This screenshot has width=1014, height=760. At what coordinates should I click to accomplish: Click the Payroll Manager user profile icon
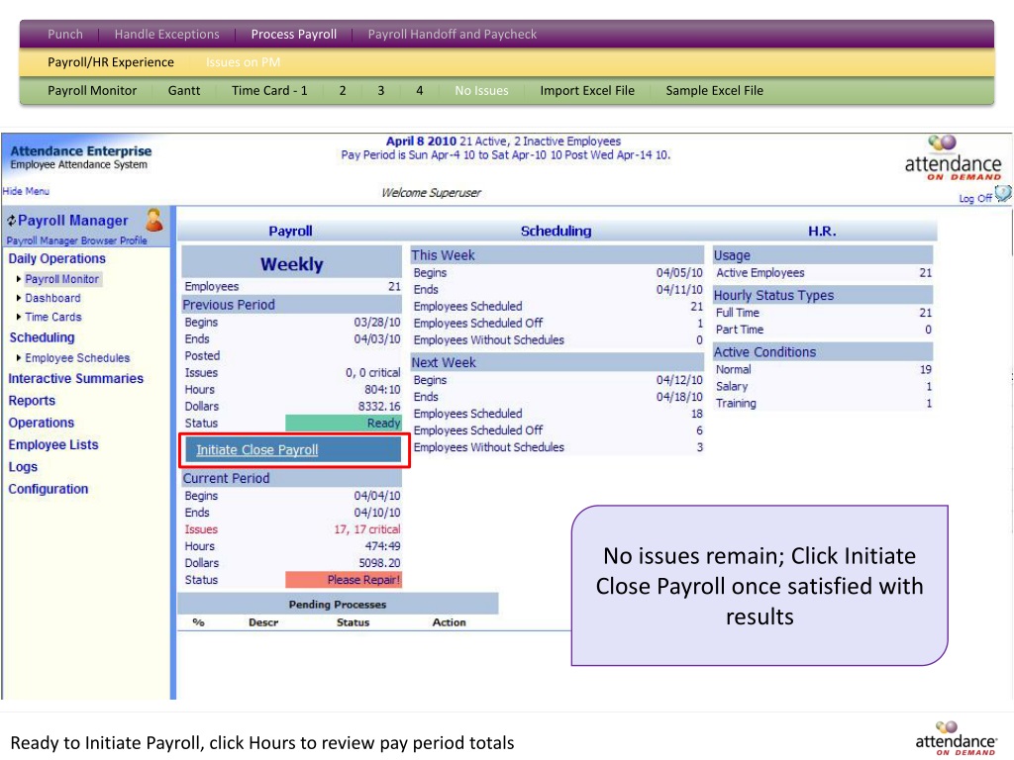click(153, 220)
